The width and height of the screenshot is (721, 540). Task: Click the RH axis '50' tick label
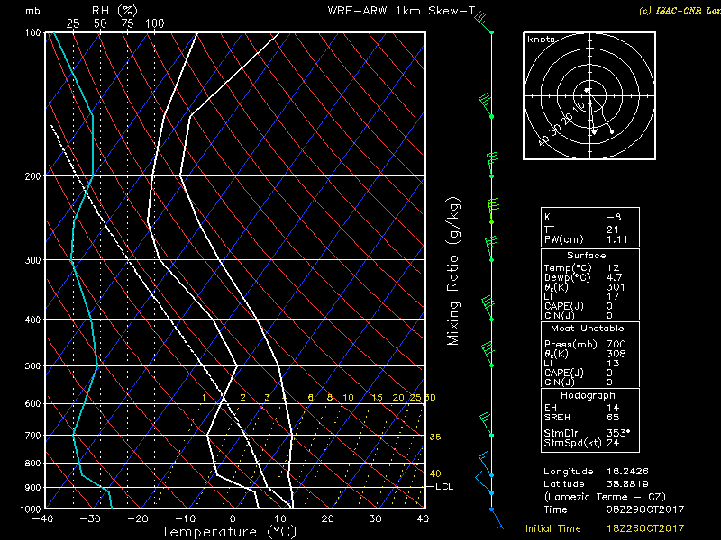(x=100, y=23)
